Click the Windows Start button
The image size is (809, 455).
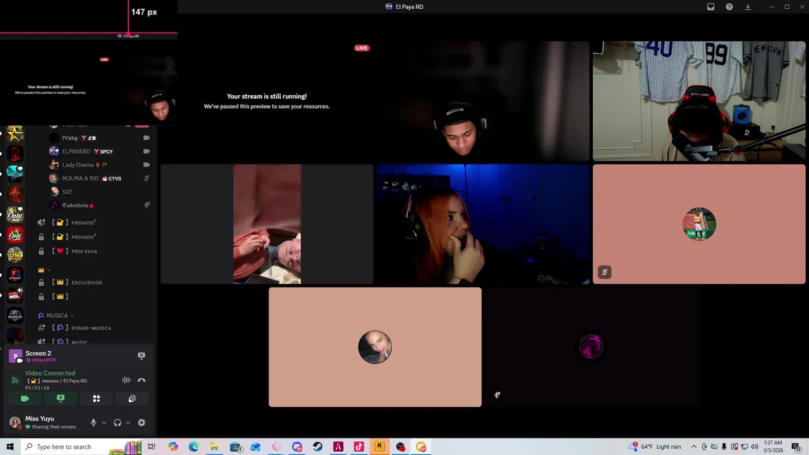coord(9,447)
